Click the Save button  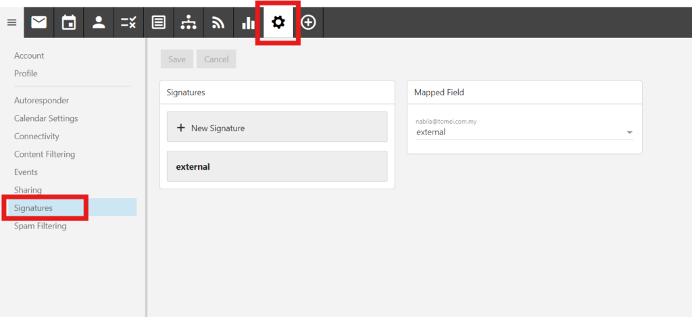177,59
